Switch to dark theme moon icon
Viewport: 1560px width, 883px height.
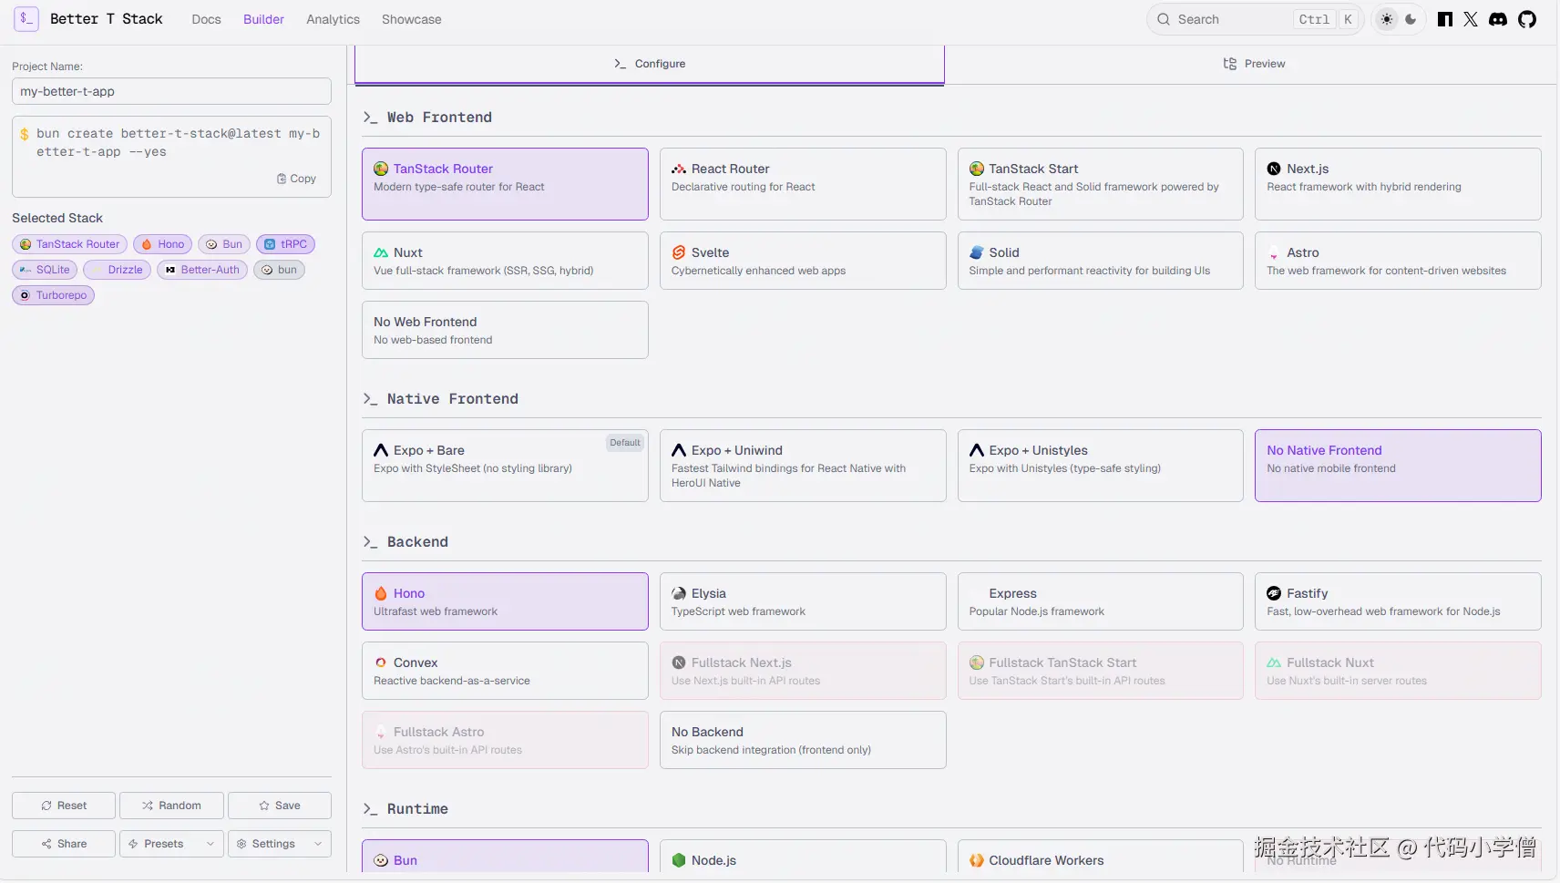[1411, 19]
